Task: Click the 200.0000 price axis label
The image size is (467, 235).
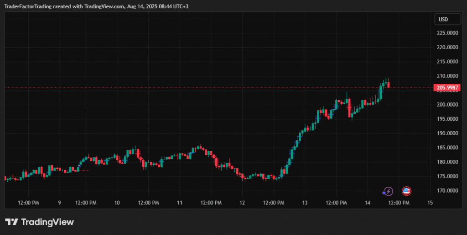Action: click(447, 105)
